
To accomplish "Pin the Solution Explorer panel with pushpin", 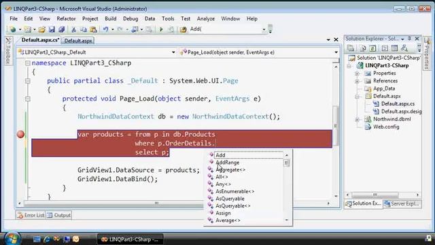I will click(409, 39).
